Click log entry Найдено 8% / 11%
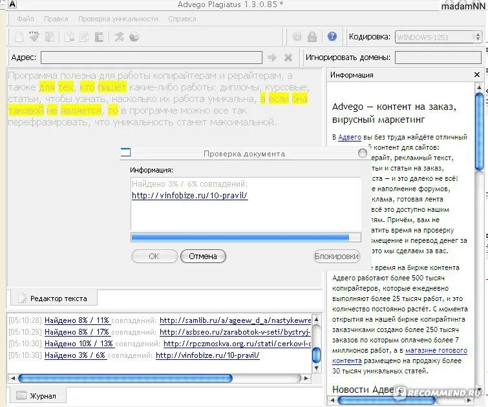 point(77,320)
